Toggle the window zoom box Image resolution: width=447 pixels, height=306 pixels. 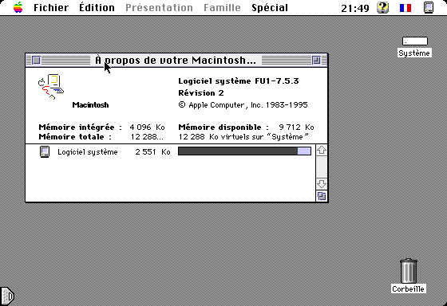pos(316,60)
